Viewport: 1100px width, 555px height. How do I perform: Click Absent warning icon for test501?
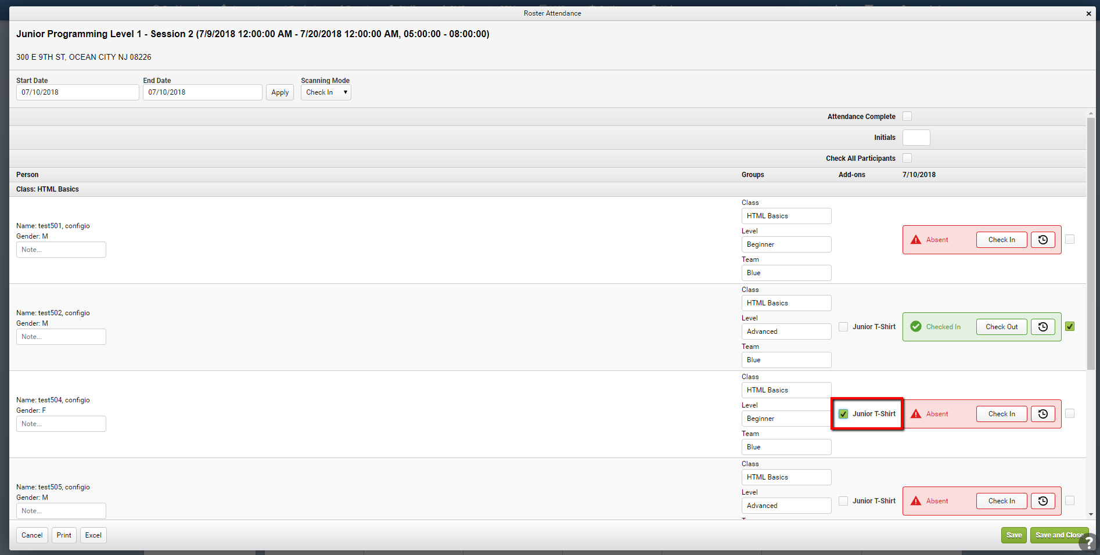coord(916,240)
